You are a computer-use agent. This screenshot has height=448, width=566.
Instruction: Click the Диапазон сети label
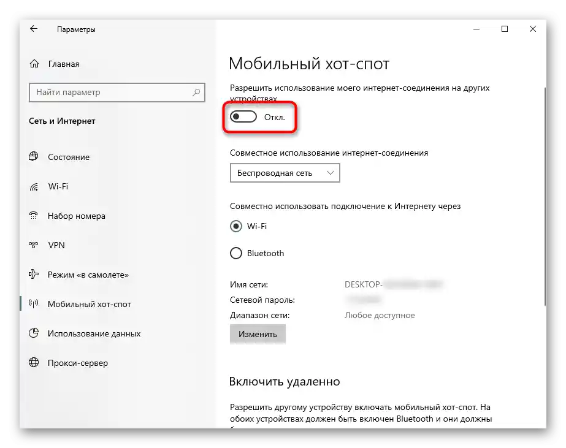[x=260, y=315]
